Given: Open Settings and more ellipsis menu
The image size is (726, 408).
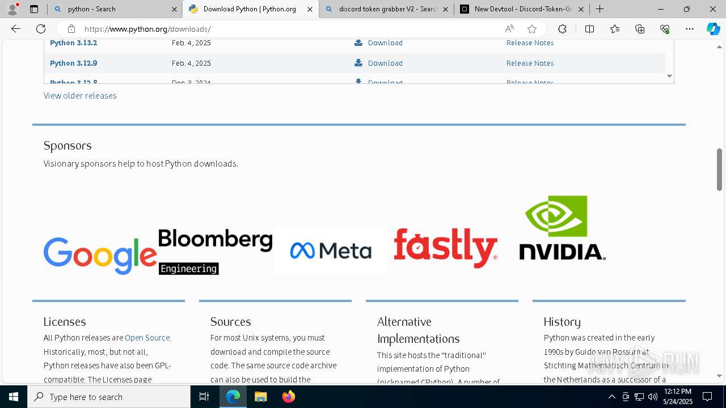Looking at the screenshot, I should coord(690,29).
